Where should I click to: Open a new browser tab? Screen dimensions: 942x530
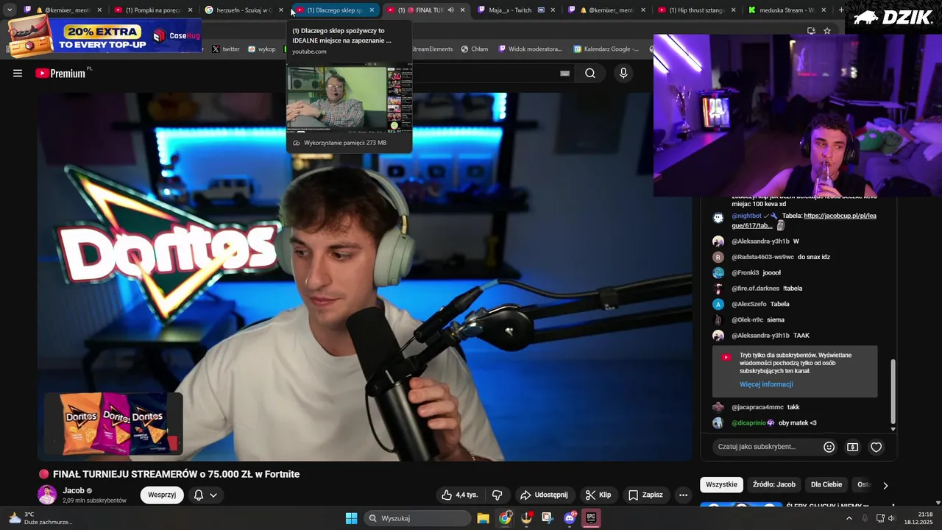[841, 10]
